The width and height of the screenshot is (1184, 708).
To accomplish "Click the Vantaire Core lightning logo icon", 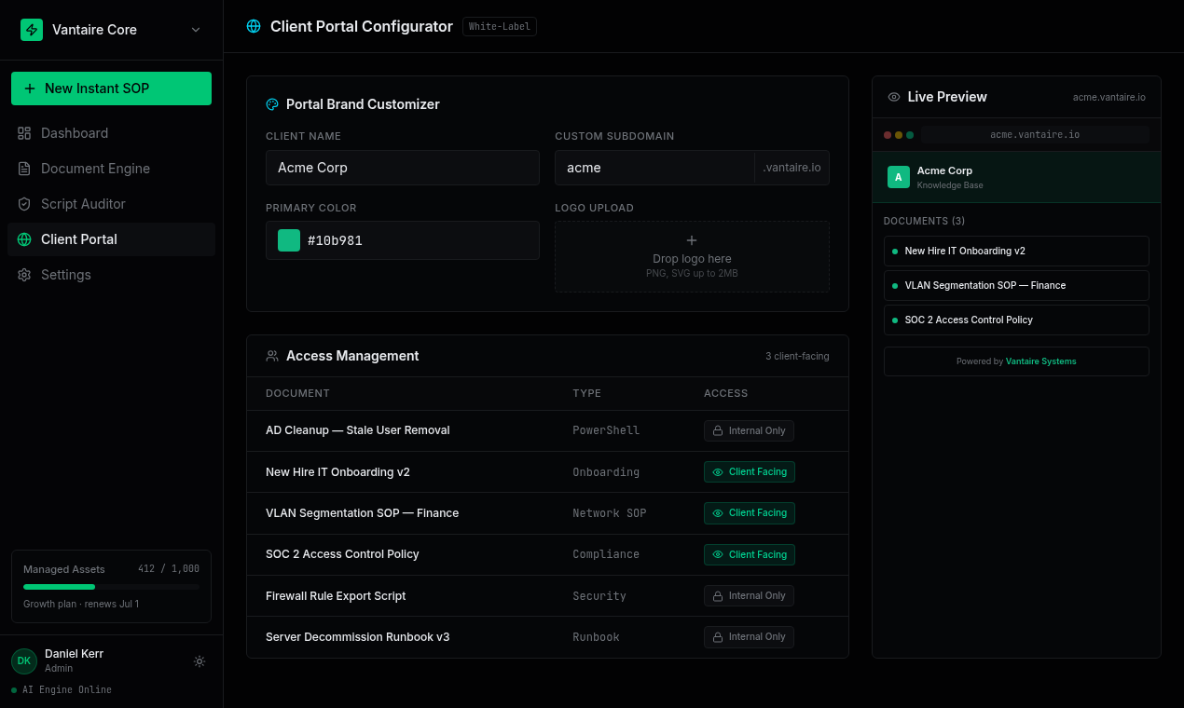I will pos(32,30).
